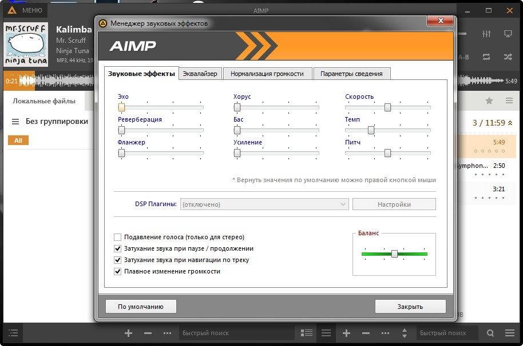Click the green Баланс slider handle

pyautogui.click(x=395, y=254)
